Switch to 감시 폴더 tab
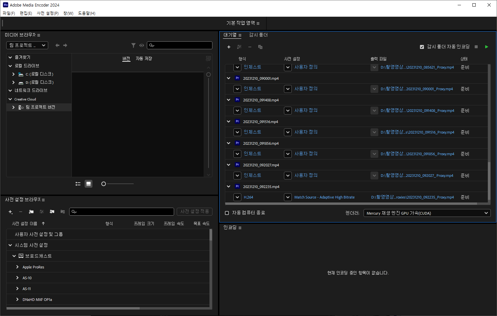497x316 pixels. point(258,35)
